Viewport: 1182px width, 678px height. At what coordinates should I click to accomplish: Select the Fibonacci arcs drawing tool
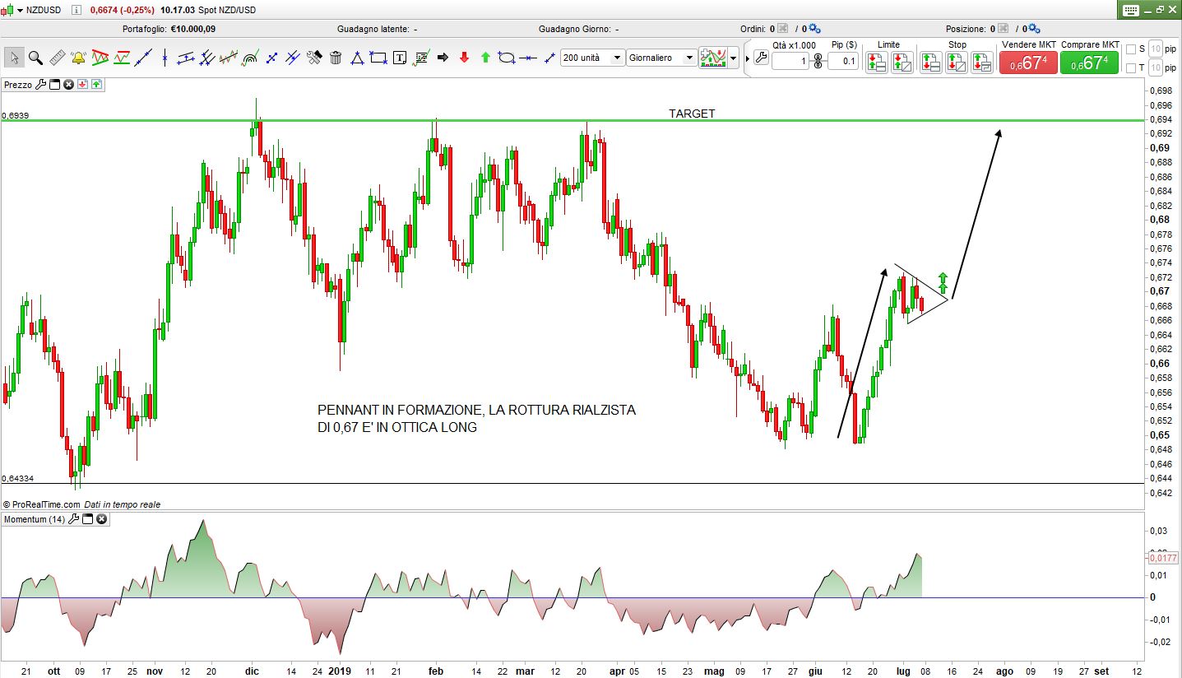(x=251, y=58)
